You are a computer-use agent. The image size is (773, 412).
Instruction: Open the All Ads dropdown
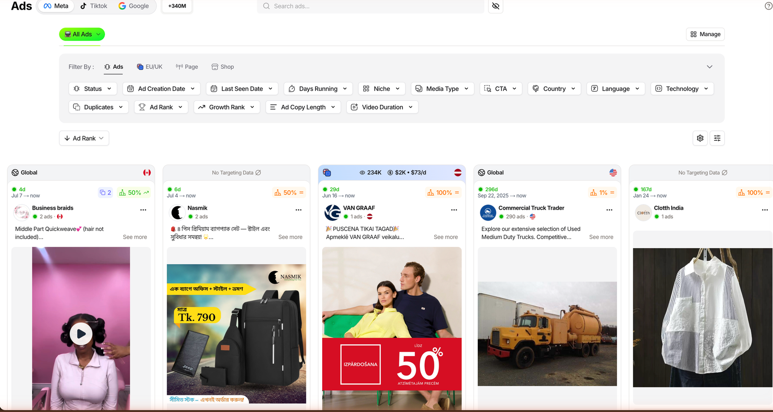tap(82, 34)
